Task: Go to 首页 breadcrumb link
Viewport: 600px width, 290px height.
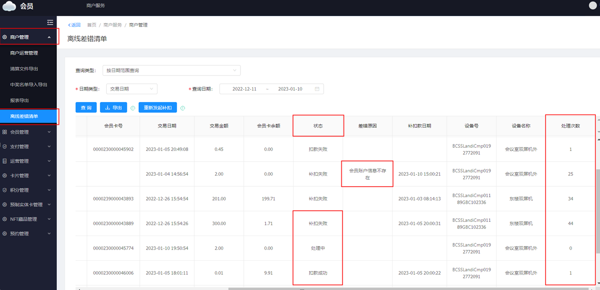Action: pyautogui.click(x=92, y=25)
